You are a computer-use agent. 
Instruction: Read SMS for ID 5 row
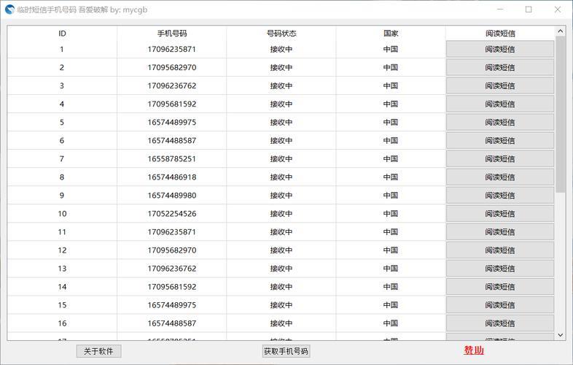tap(500, 123)
